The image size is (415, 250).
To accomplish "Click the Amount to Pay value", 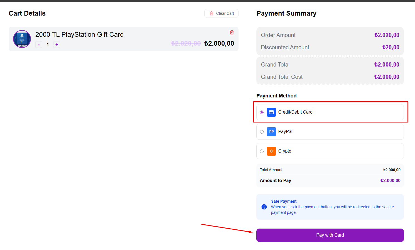I will (390, 181).
